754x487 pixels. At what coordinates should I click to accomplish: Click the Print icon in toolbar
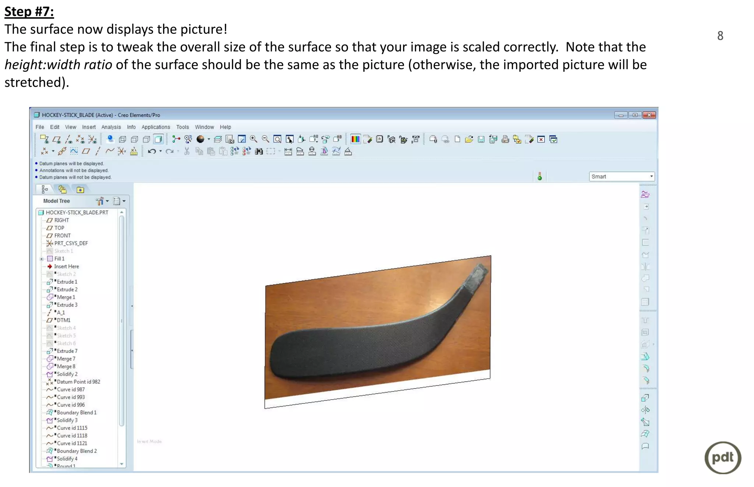[x=505, y=139]
